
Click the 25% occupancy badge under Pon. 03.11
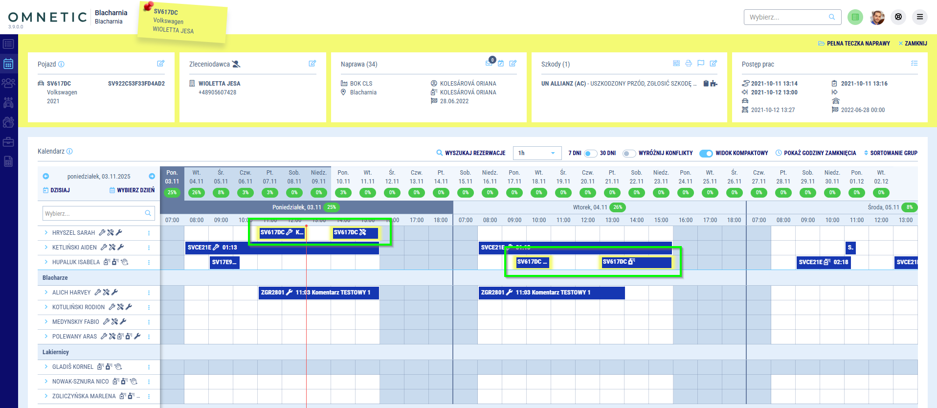(172, 193)
